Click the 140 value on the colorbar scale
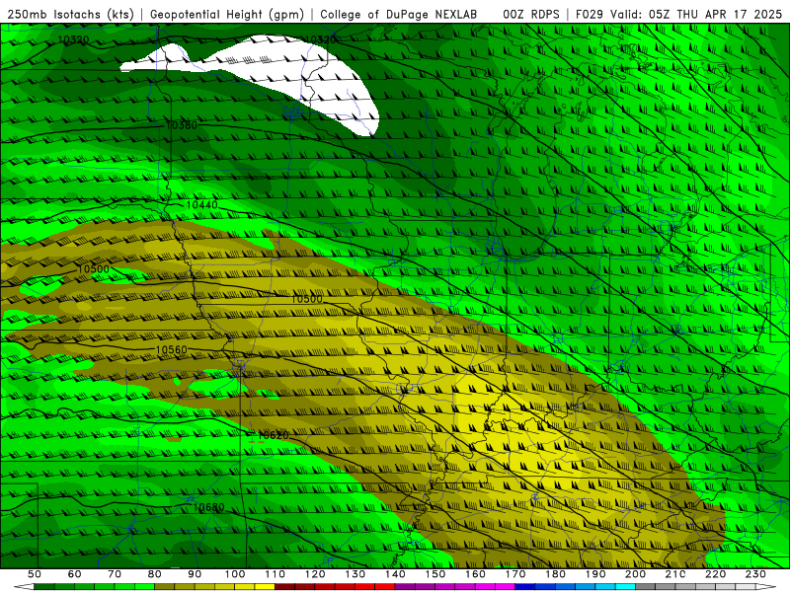 click(395, 574)
